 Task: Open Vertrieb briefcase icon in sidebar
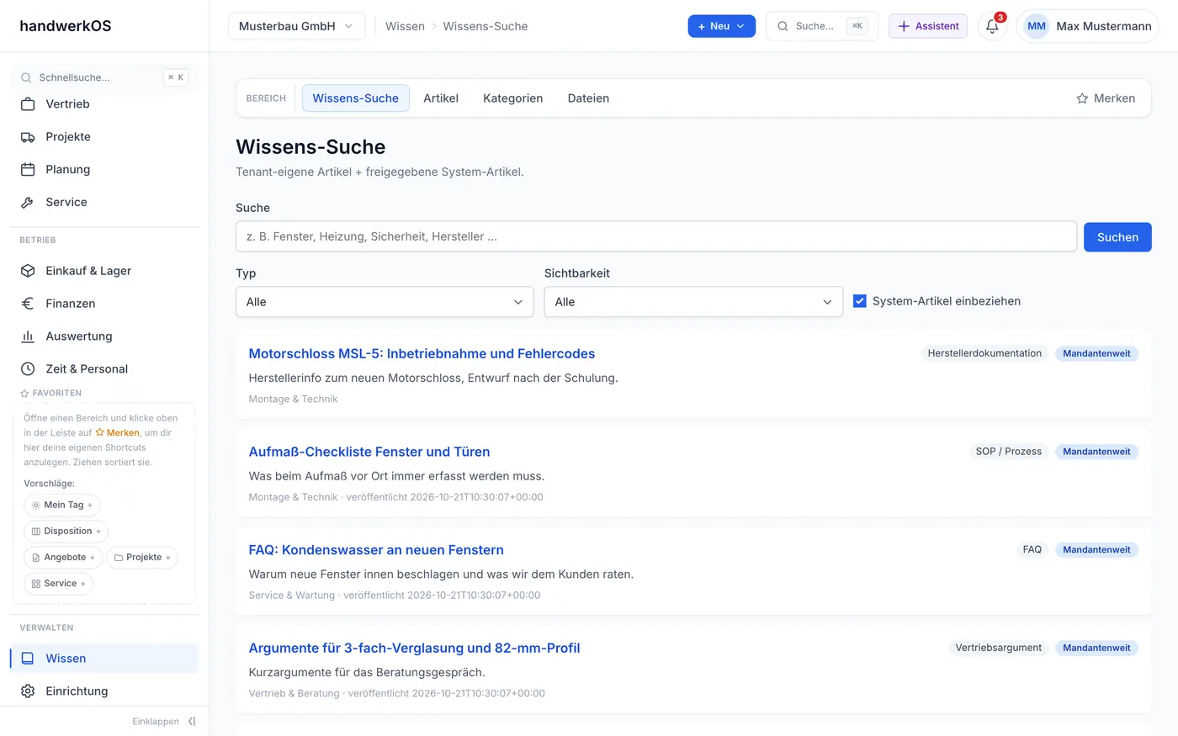point(28,104)
